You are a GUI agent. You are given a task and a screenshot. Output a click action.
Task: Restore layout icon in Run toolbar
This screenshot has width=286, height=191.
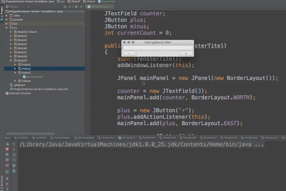(7, 172)
